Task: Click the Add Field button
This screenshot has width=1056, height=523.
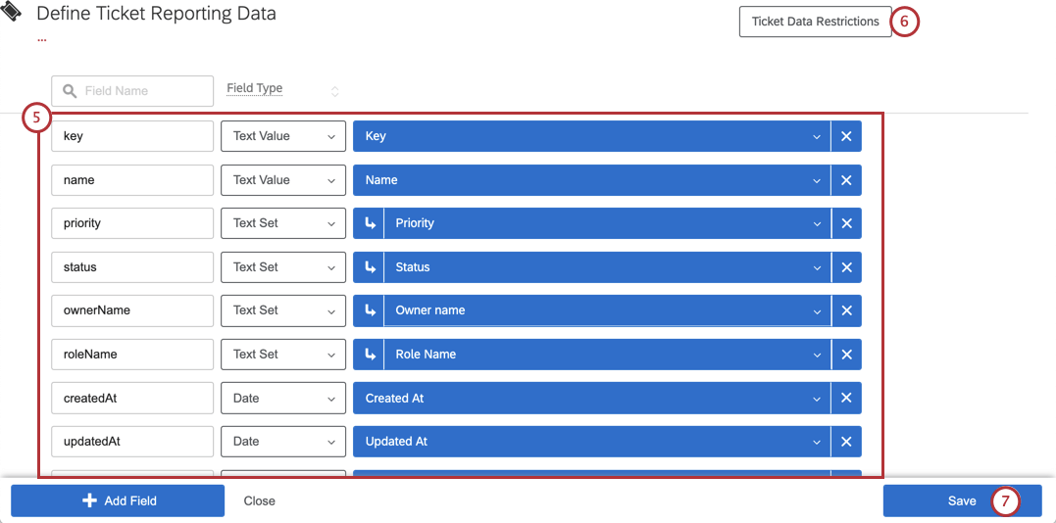Action: 118,500
